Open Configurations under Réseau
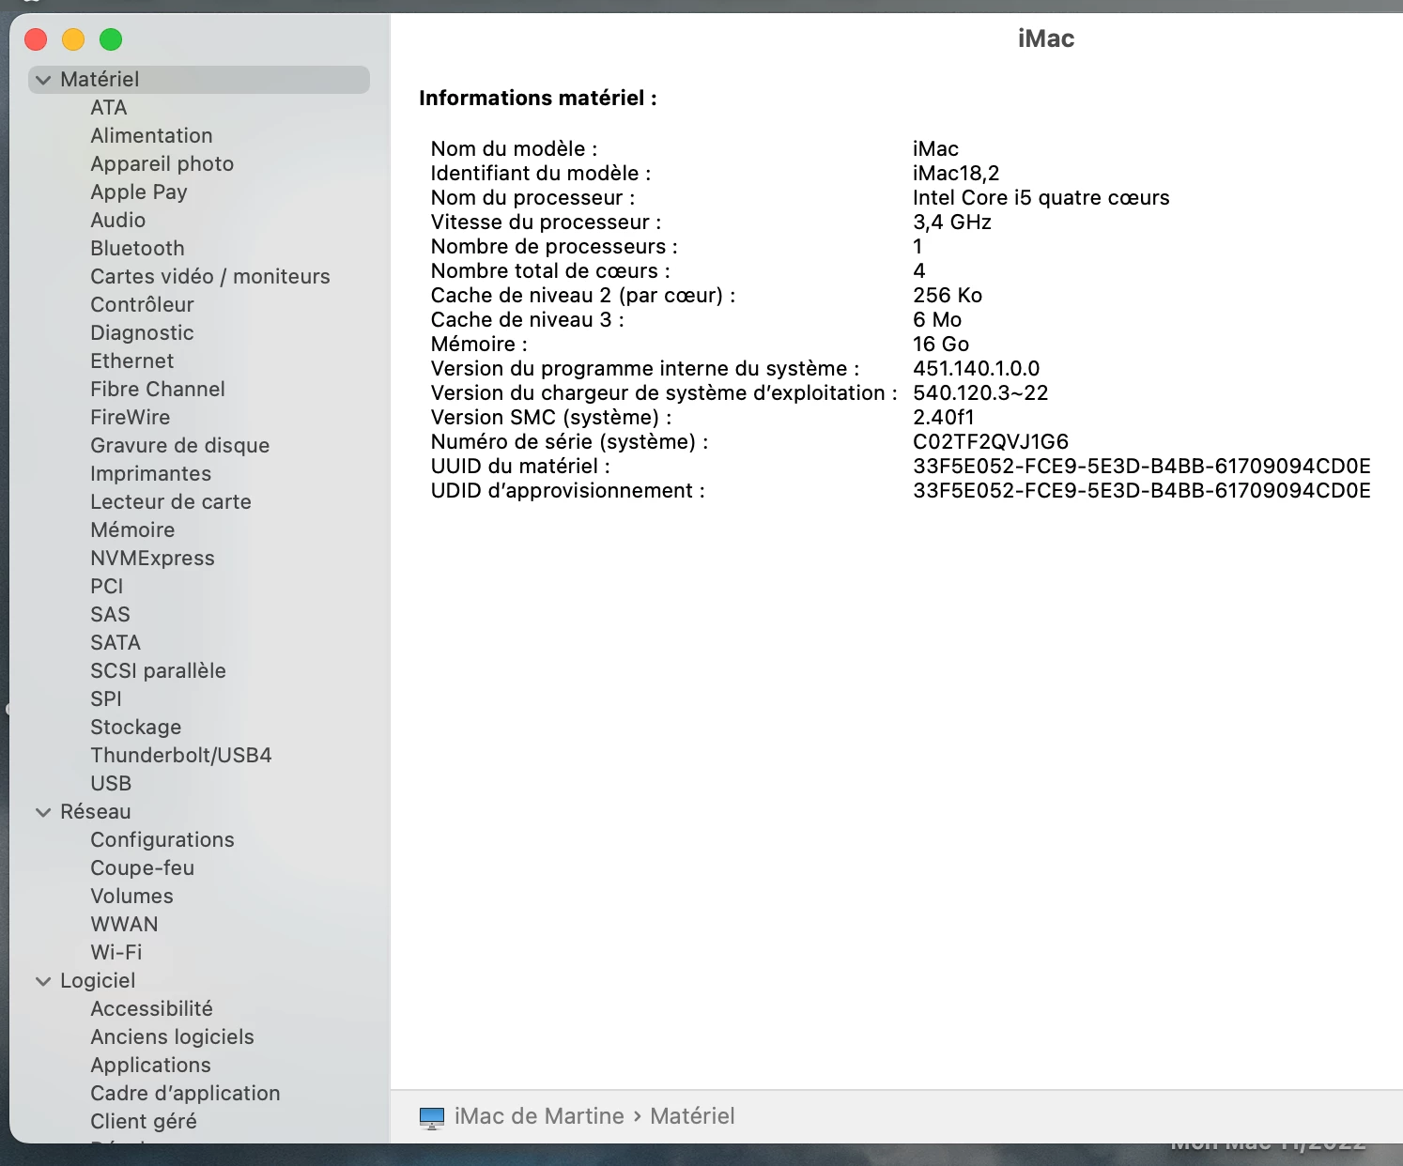The image size is (1403, 1166). (x=162, y=840)
